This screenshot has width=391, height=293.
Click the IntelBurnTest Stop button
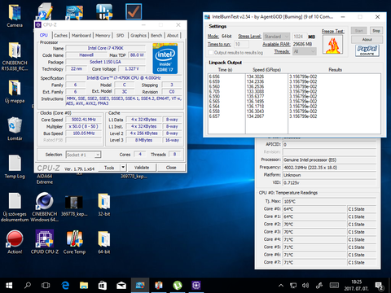click(376, 31)
